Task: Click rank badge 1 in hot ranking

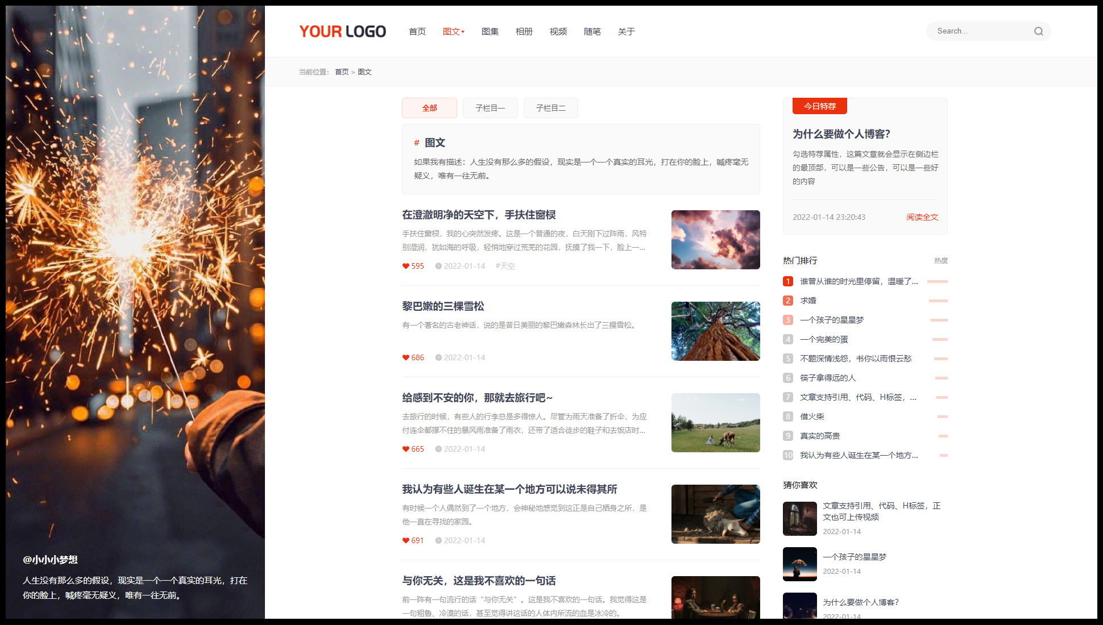Action: click(x=788, y=281)
